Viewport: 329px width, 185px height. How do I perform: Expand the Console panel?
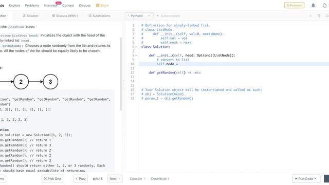(x=137, y=179)
